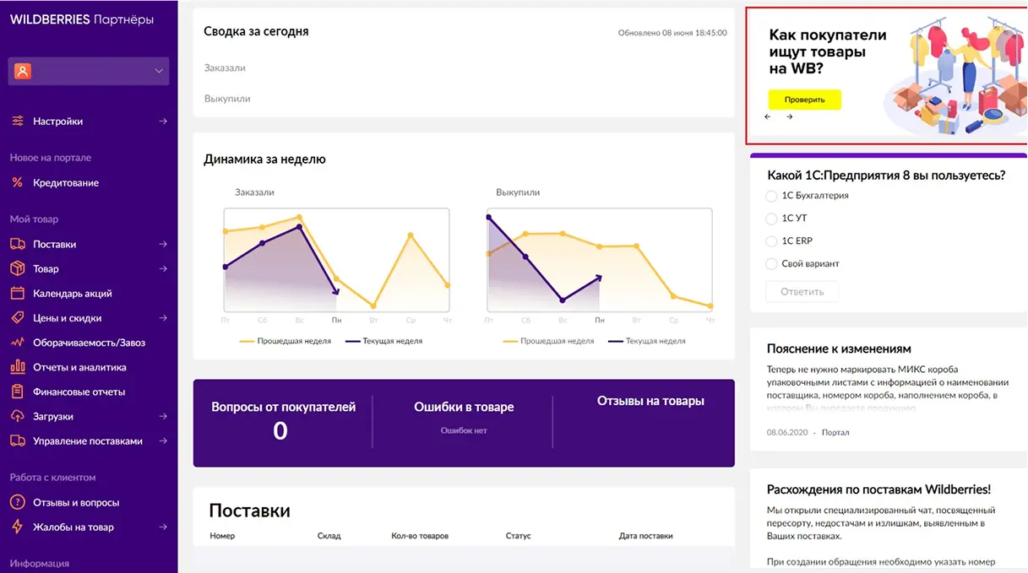Expand the Управление поставками submenu arrow
The width and height of the screenshot is (1028, 573).
(163, 441)
